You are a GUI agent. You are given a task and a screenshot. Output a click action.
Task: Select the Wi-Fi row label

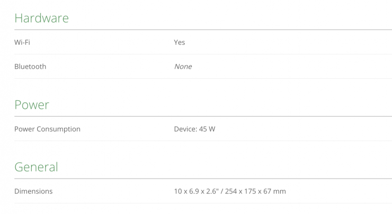tap(22, 42)
